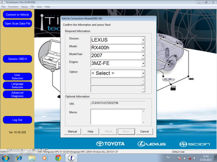Open the TIS menu
The width and height of the screenshot is (217, 162).
(x=32, y=7)
